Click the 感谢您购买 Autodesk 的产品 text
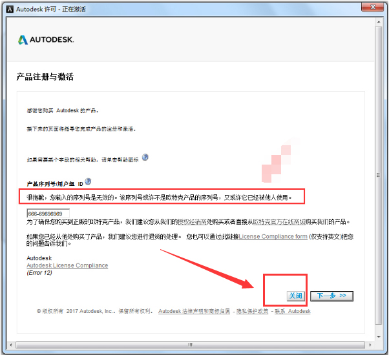 [x=63, y=110]
